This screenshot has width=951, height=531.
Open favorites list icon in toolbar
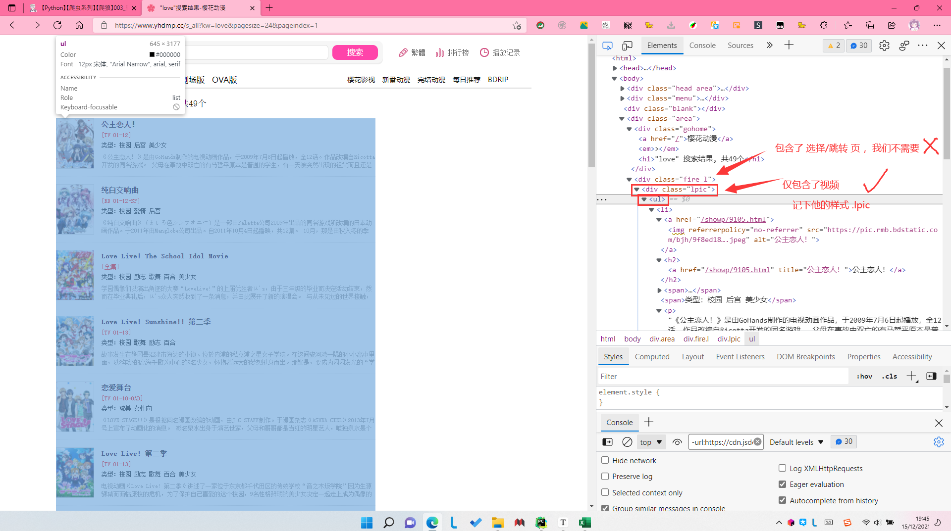[848, 25]
